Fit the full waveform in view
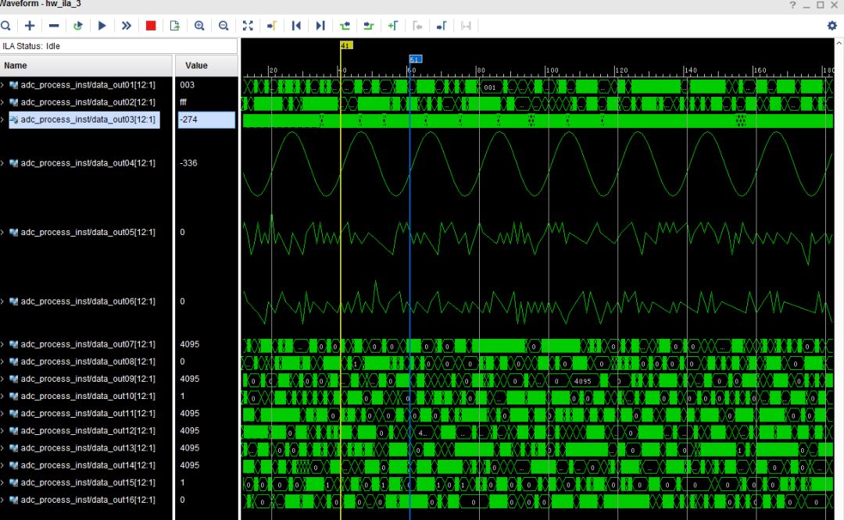 [x=248, y=26]
